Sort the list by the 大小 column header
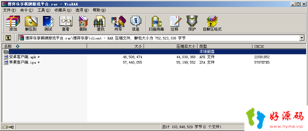The width and height of the screenshot is (308, 131). (x=116, y=46)
